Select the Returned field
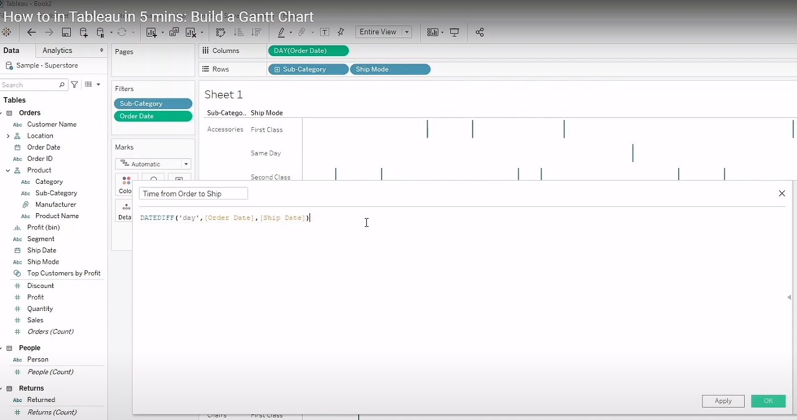 point(41,400)
